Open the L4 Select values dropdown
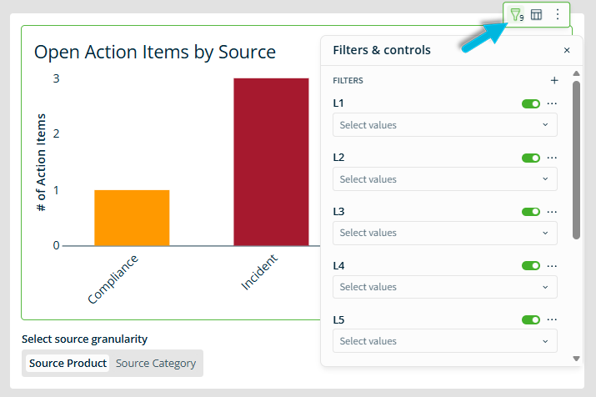This screenshot has height=397, width=596. [444, 287]
